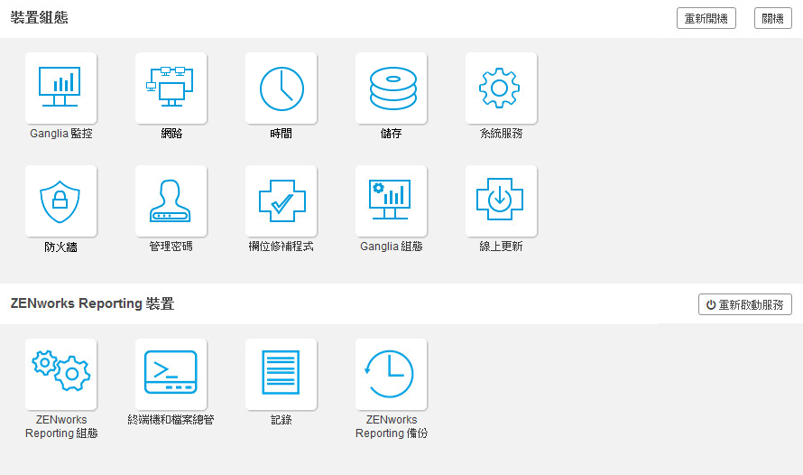The image size is (803, 475).
Task: Click the 裝置組態 section heading
Action: (x=40, y=18)
